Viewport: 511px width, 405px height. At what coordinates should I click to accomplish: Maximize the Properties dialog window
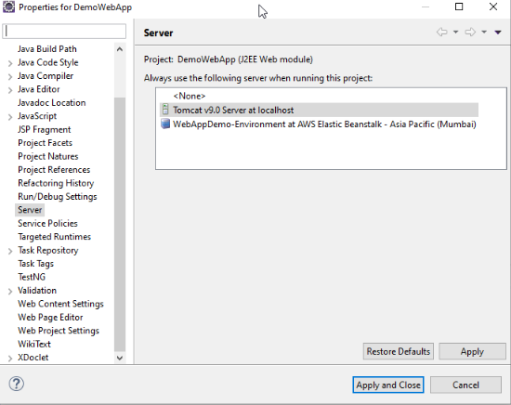point(459,7)
